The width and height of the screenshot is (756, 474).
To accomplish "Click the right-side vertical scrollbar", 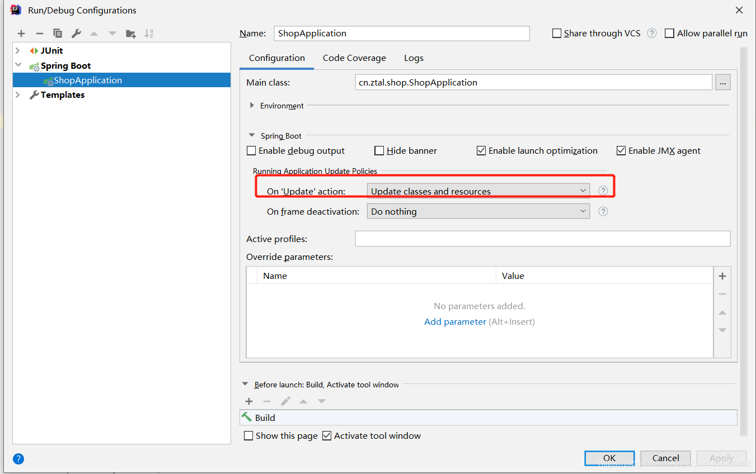I will point(744,241).
